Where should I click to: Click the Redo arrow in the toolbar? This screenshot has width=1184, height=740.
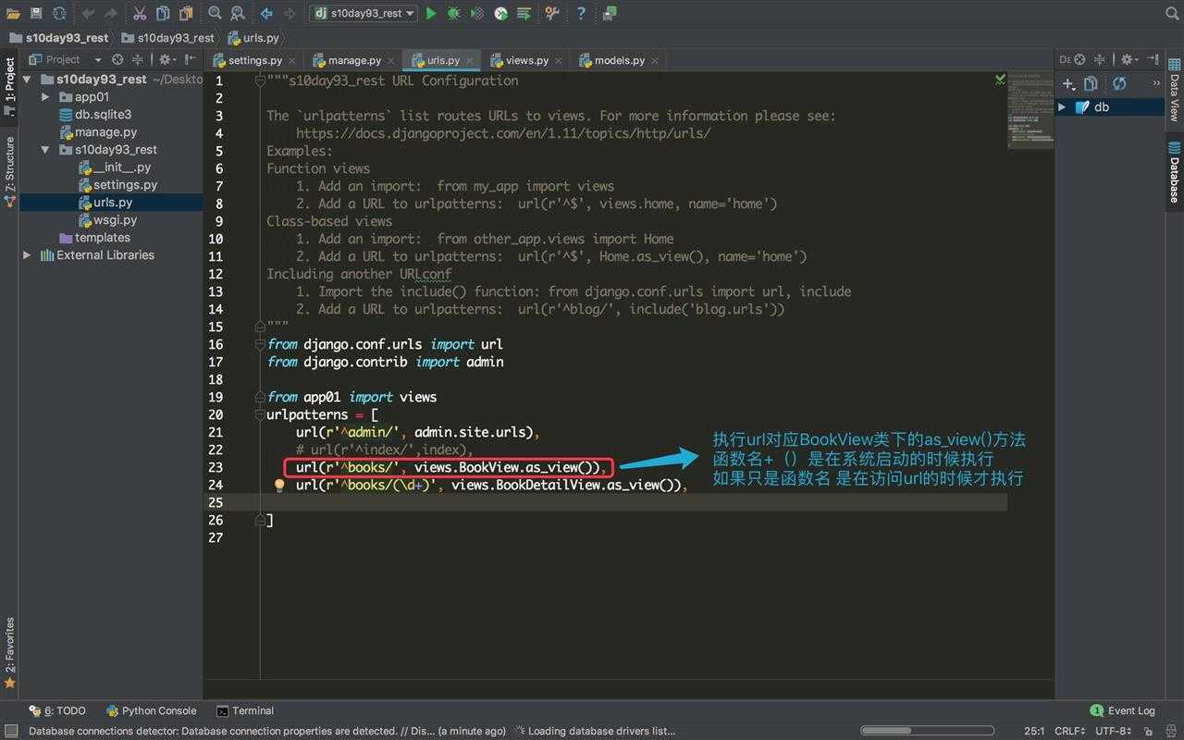[x=111, y=13]
